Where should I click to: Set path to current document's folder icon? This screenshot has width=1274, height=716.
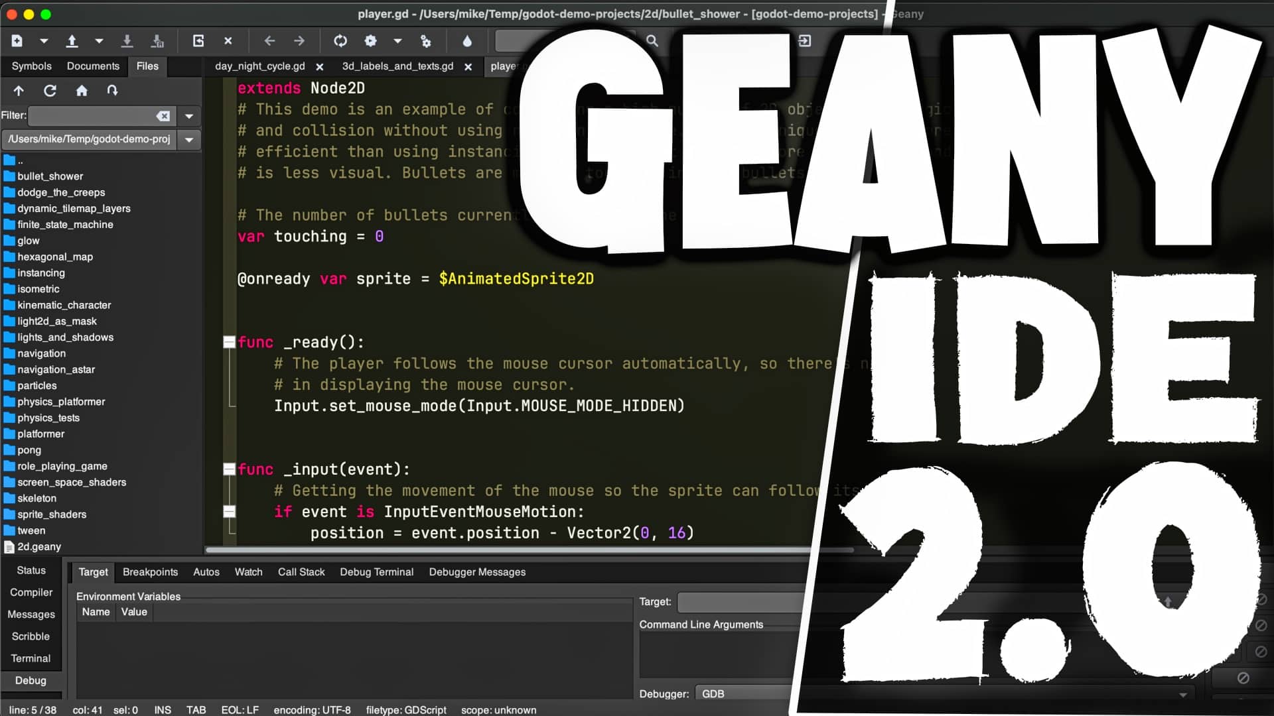[113, 91]
